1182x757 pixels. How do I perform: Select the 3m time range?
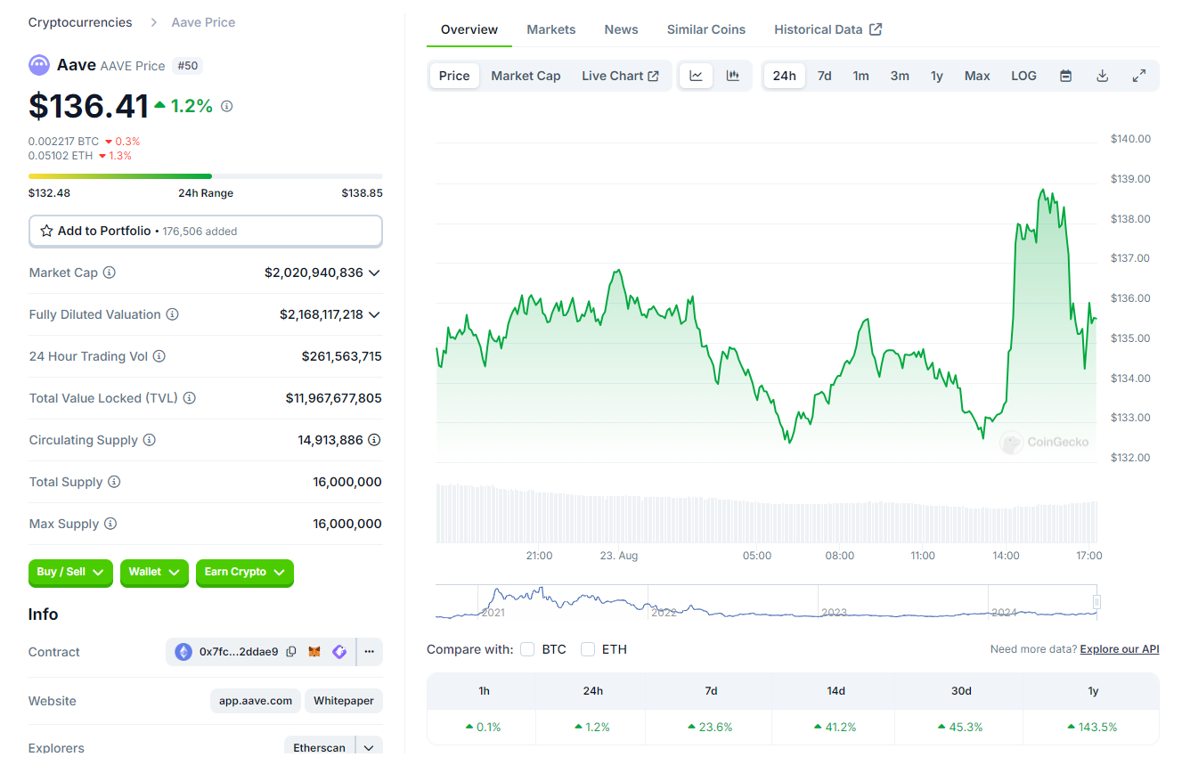pos(900,76)
